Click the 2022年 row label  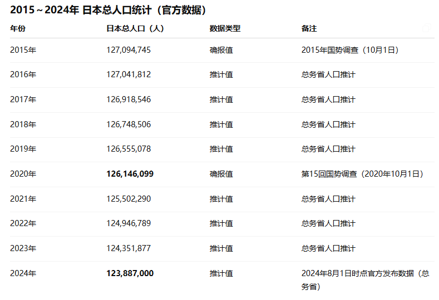(23, 223)
